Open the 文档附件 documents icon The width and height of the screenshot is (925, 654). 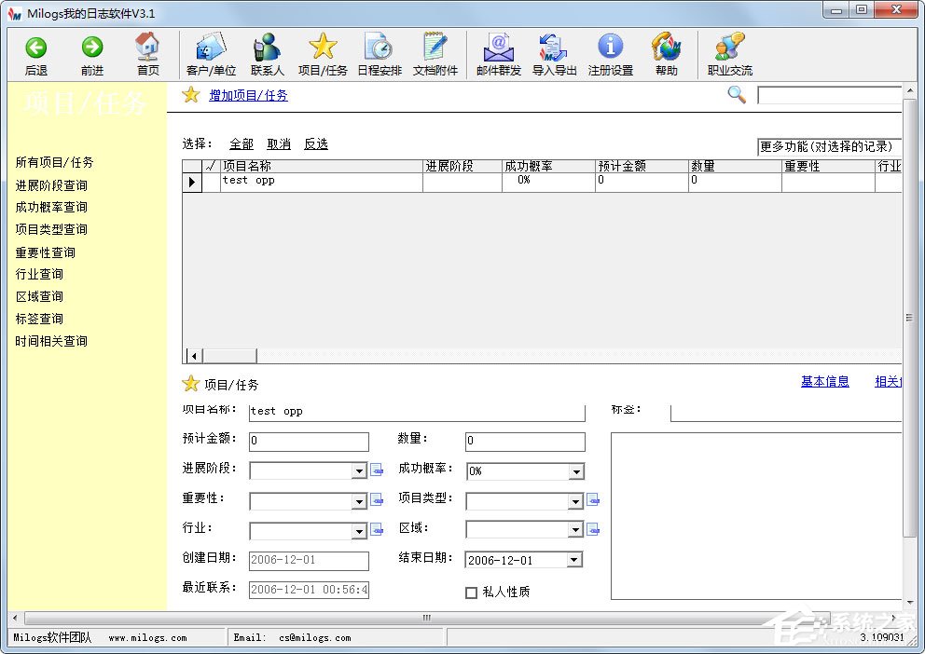tap(435, 47)
